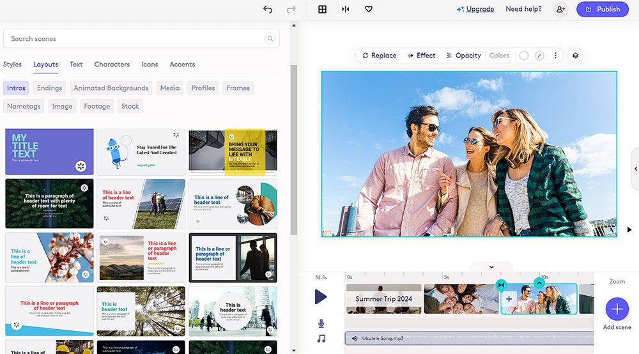Image resolution: width=639 pixels, height=354 pixels.
Task: Choose the city crowd circle header layout
Action: (233, 311)
